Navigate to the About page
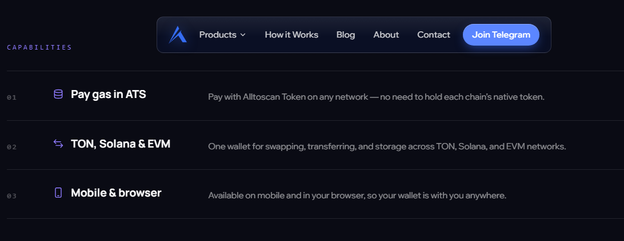 point(386,35)
